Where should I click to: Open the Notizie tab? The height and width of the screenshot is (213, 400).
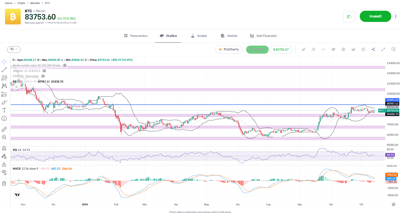[x=229, y=36]
